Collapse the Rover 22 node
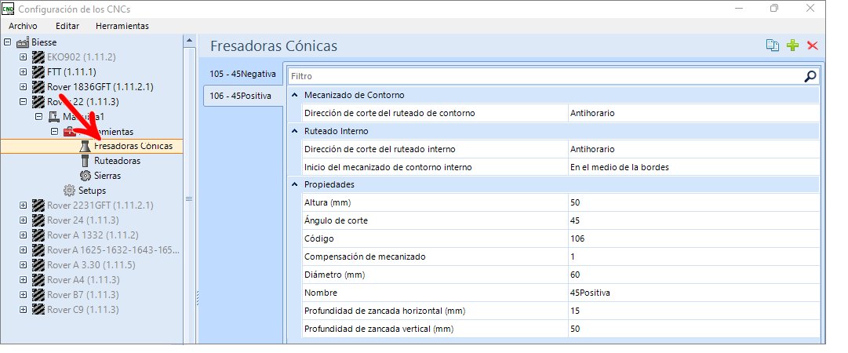The height and width of the screenshot is (353, 848). [23, 102]
